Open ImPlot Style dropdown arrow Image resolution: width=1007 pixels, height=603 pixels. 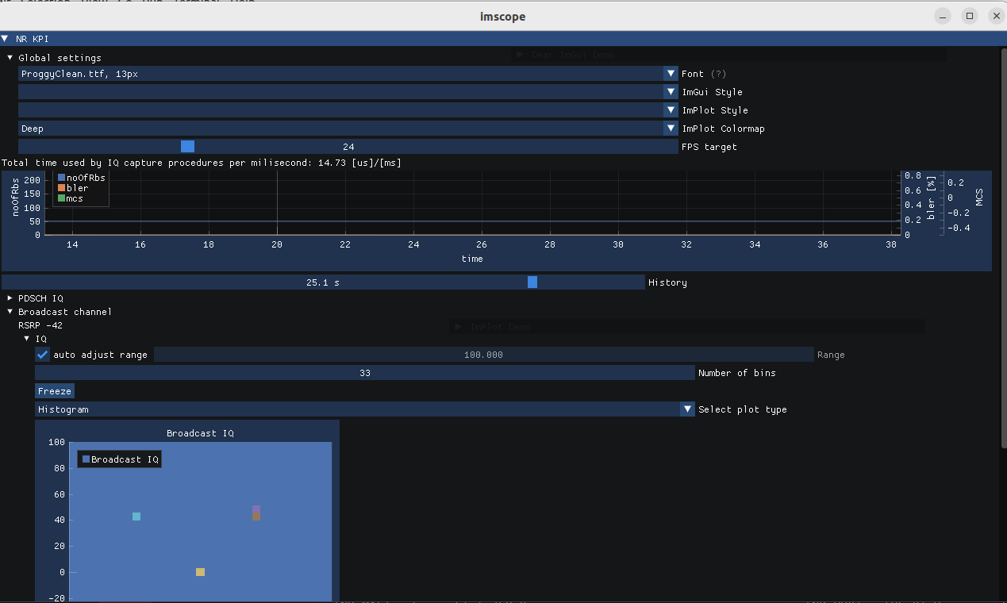coord(671,110)
